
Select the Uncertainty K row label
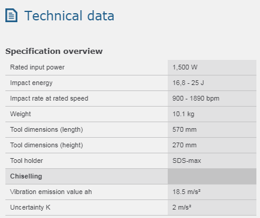pos(31,207)
